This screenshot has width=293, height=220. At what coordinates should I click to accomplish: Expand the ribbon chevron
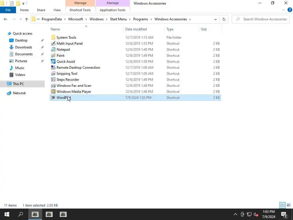(284, 10)
